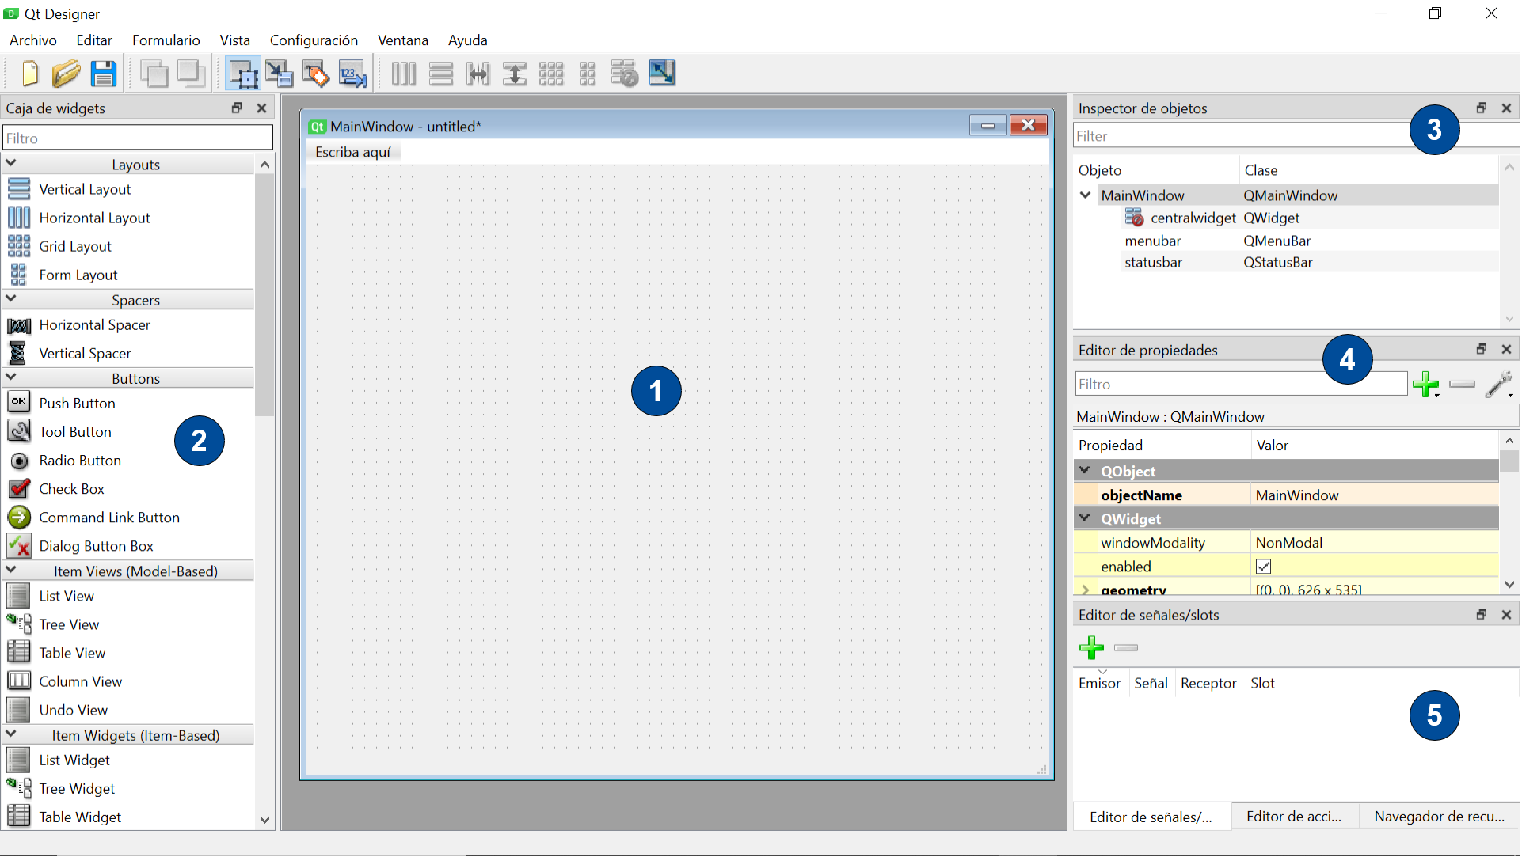Switch to the Editor de señales tab
This screenshot has width=1522, height=857.
pyautogui.click(x=1151, y=817)
